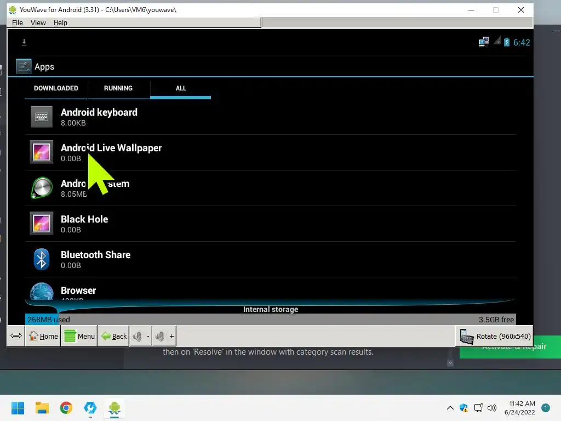Click the Apps settings icon in header
Viewport: 561px width, 421px height.
point(24,66)
